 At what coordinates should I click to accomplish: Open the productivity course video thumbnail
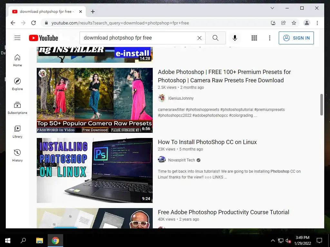click(x=95, y=218)
